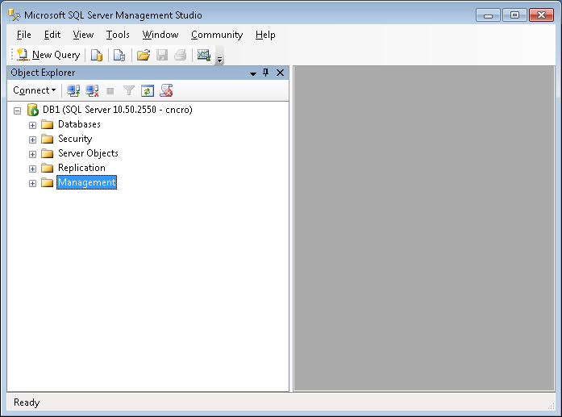
Task: Open the Window menu
Action: (160, 35)
